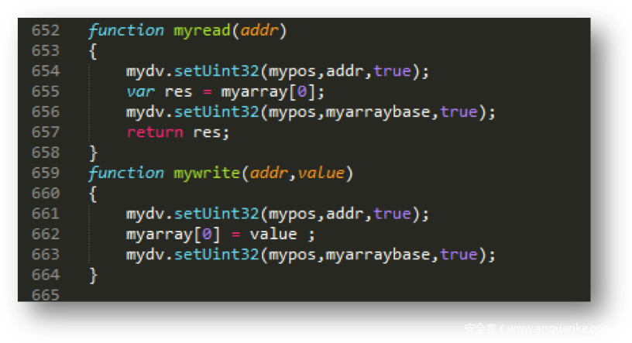
Task: Click the addr parameter of myread
Action: [259, 31]
